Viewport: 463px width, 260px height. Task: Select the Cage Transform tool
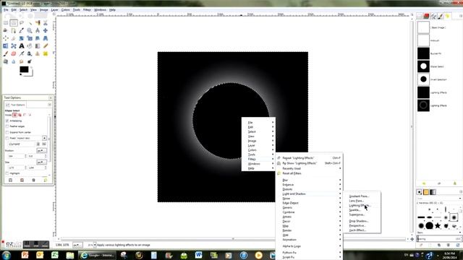click(14, 45)
